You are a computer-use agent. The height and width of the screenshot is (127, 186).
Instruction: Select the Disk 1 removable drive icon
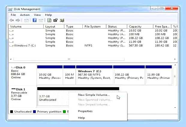click(x=13, y=89)
